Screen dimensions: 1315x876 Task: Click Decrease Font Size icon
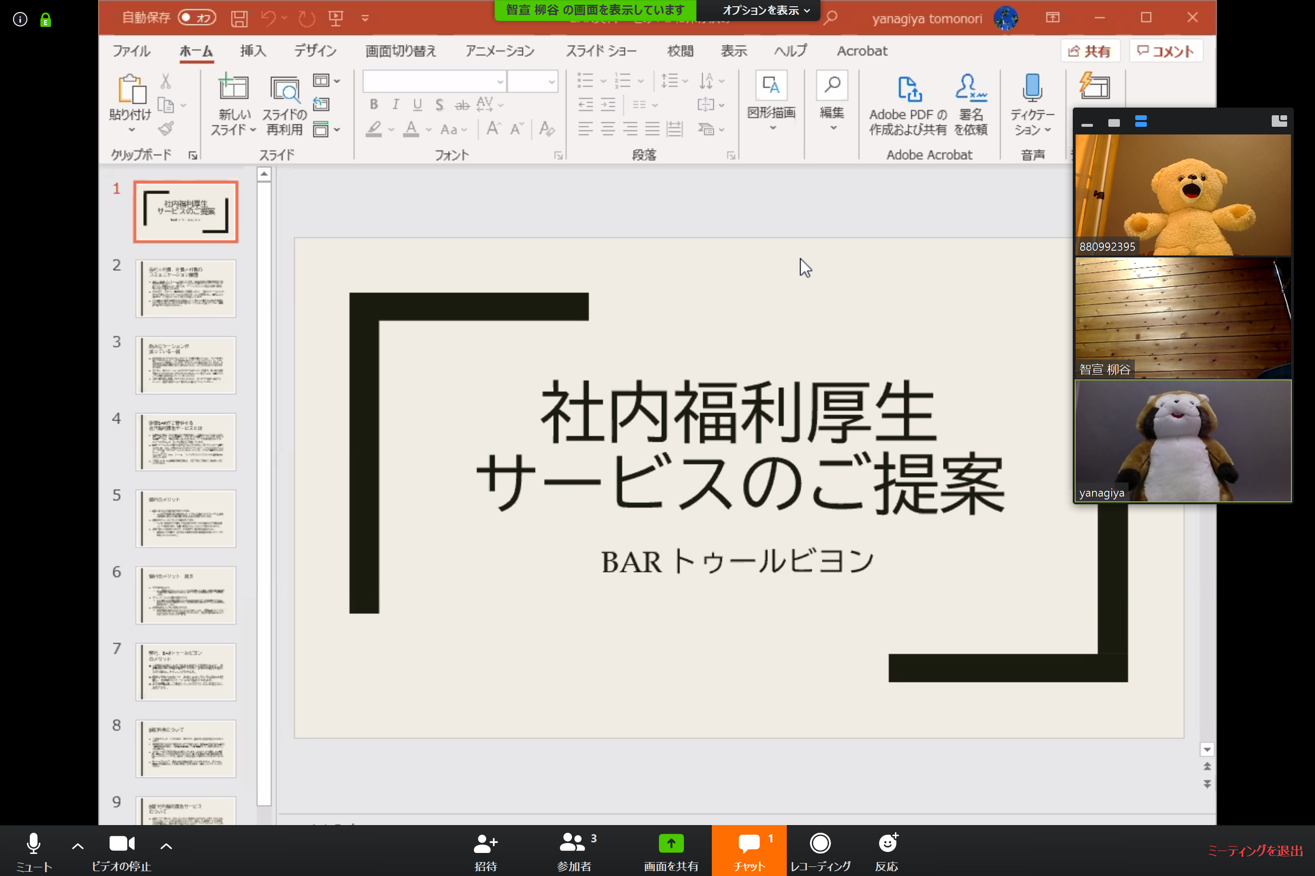(517, 129)
